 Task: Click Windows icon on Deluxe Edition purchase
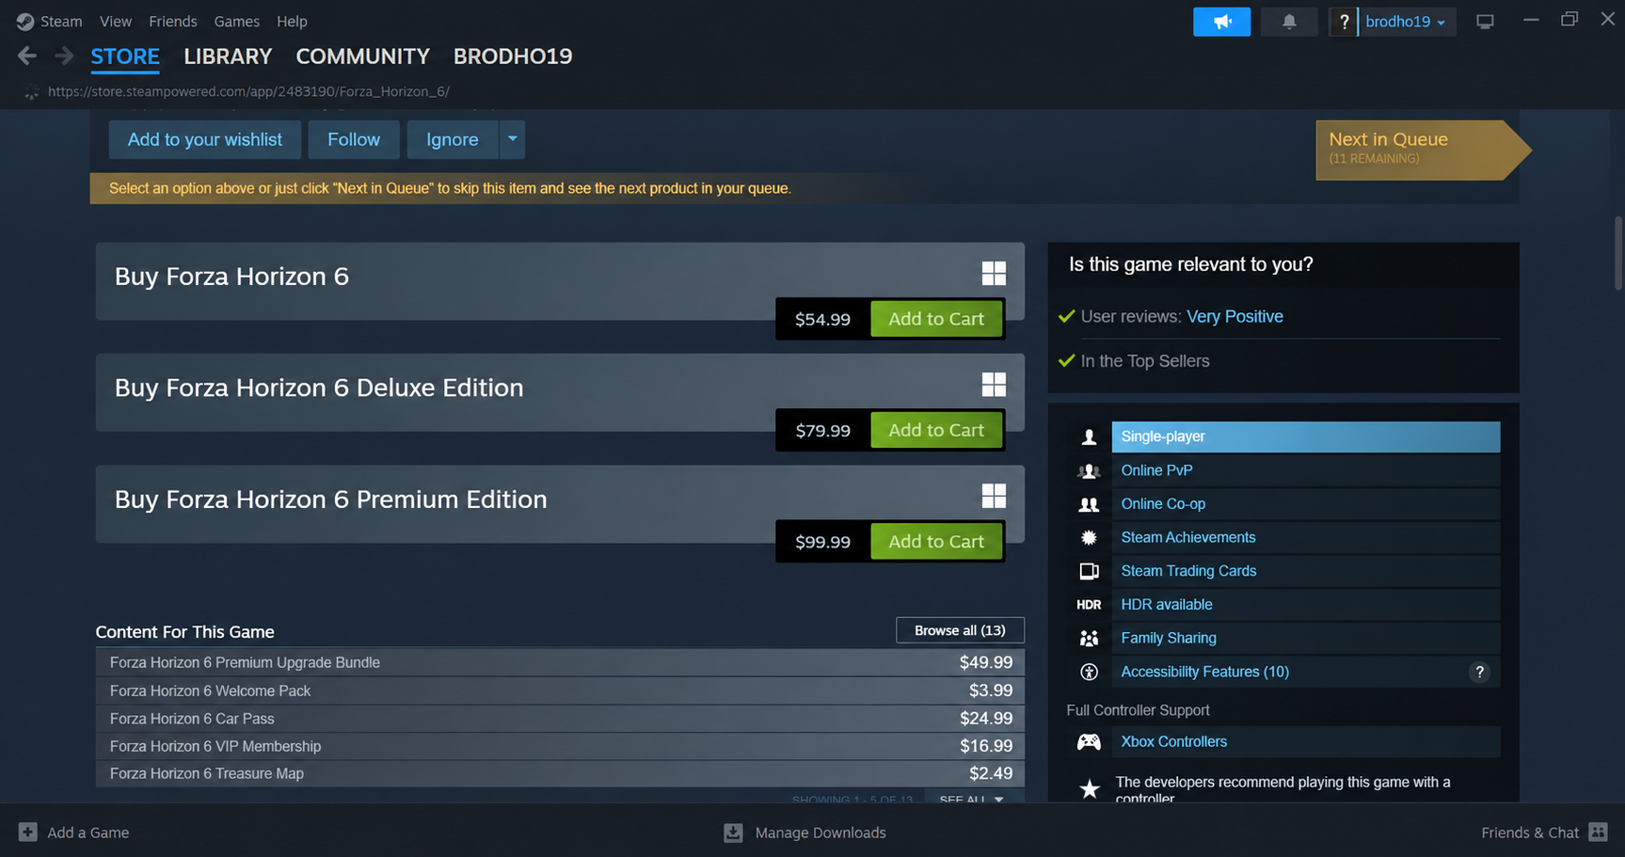click(994, 385)
